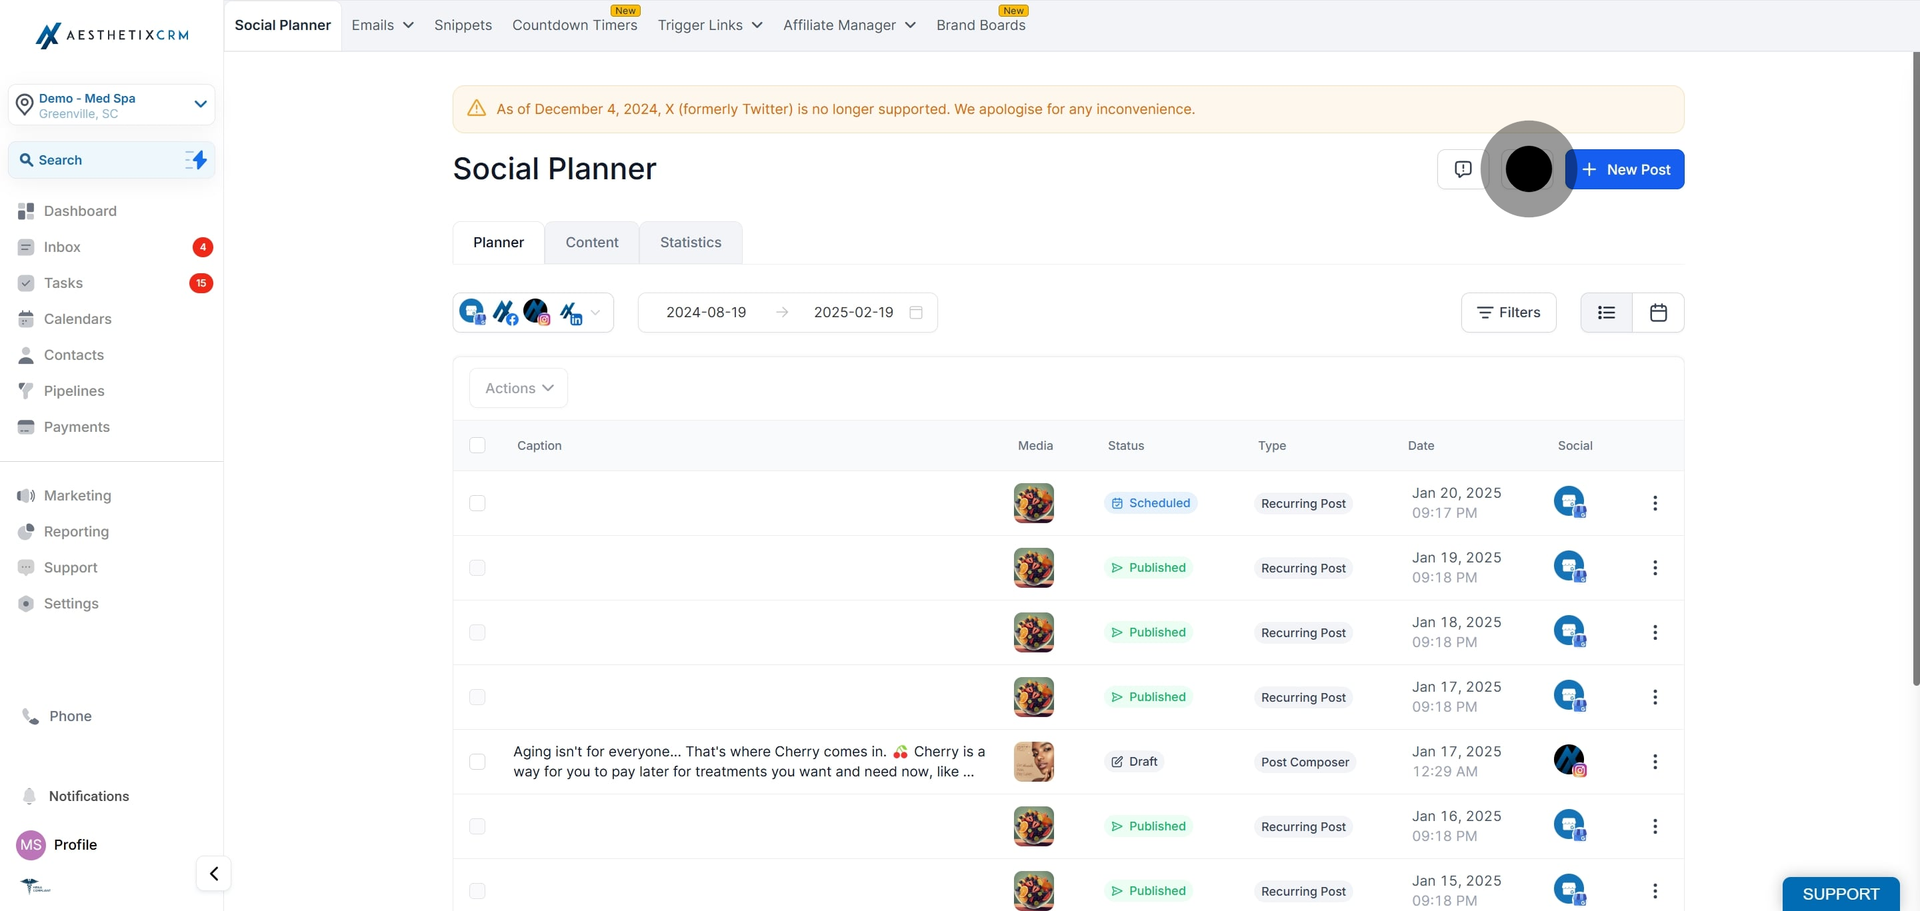This screenshot has width=1920, height=911.
Task: Open the Filters button
Action: click(1508, 312)
